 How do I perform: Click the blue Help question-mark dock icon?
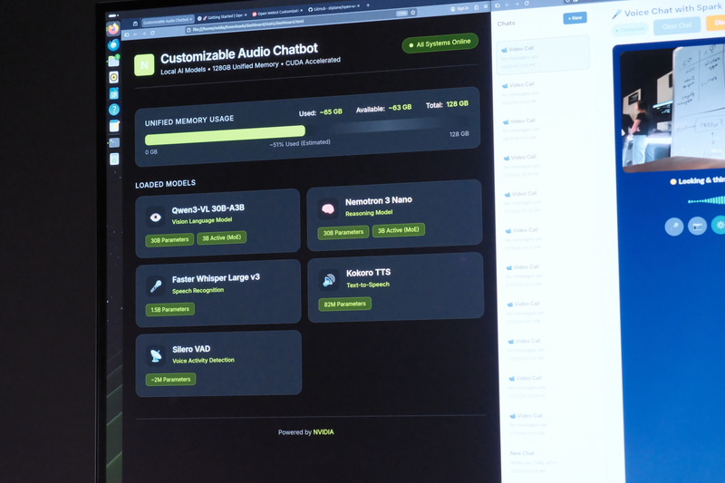(x=114, y=110)
